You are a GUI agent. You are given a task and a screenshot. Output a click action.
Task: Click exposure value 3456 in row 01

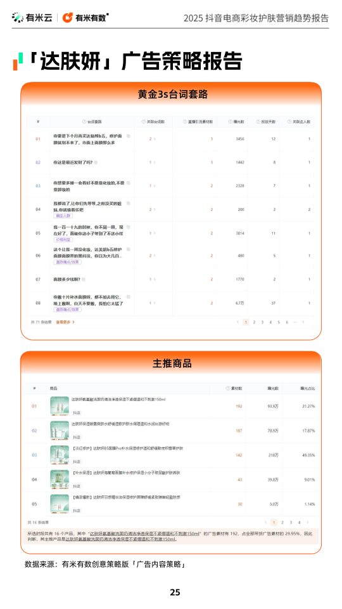click(240, 139)
